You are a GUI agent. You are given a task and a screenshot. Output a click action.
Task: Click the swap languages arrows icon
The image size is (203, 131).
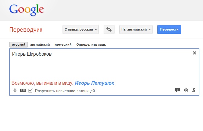[x=109, y=29]
